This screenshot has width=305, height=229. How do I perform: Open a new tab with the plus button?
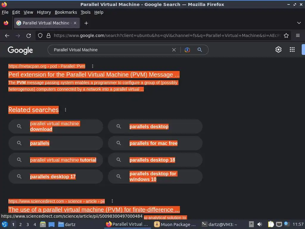click(86, 23)
